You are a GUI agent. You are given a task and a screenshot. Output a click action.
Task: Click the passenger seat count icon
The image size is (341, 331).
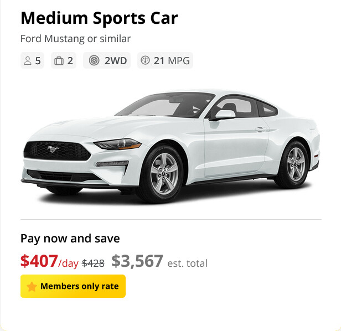28,61
